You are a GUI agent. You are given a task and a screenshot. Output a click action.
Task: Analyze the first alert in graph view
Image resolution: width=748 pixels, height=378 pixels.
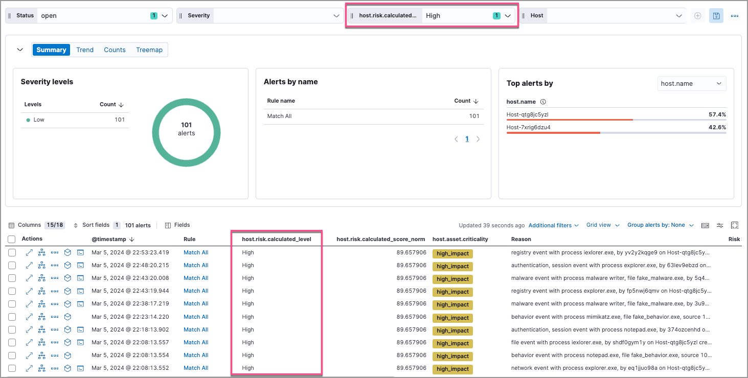tap(42, 252)
